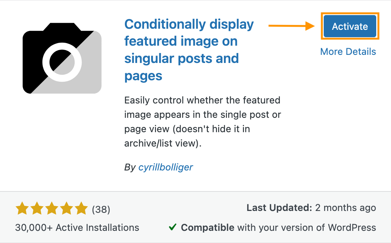Click the fifth gold rating star
This screenshot has height=243, width=391.
coord(81,209)
